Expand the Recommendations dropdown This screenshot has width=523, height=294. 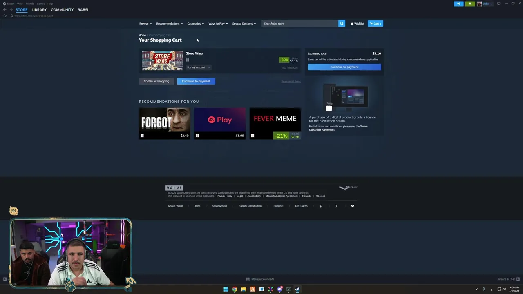click(170, 24)
